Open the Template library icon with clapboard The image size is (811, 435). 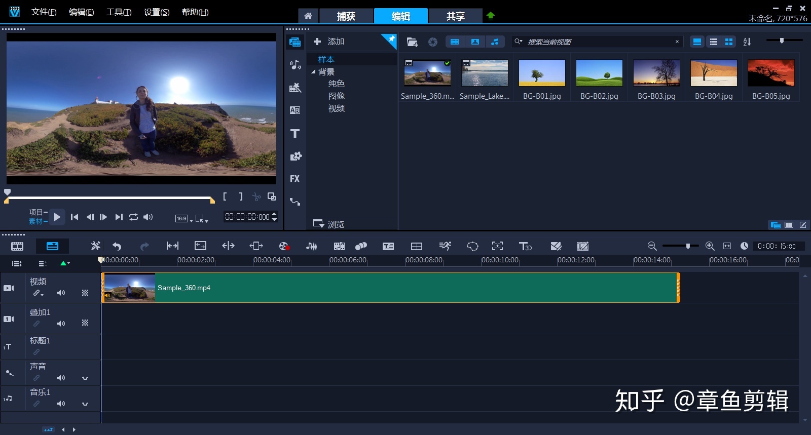click(295, 88)
